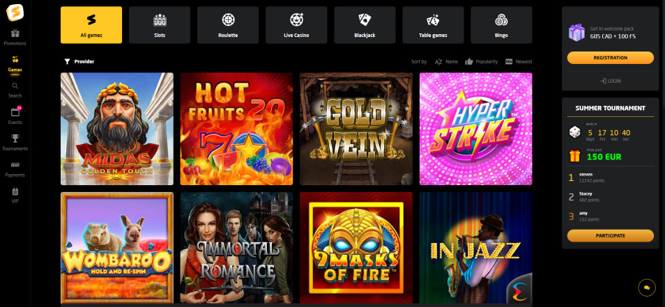Open Payments icon in sidebar
The image size is (665, 307).
coord(15,165)
